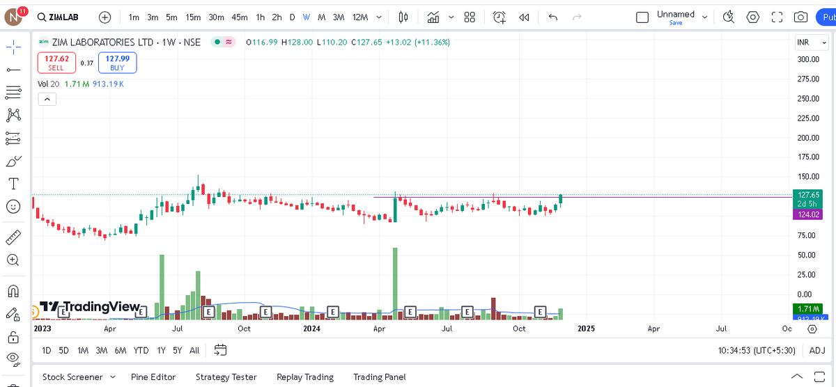Screen dimensions: 836x387
Task: Open the Strategy Tester tab
Action: coord(226,377)
